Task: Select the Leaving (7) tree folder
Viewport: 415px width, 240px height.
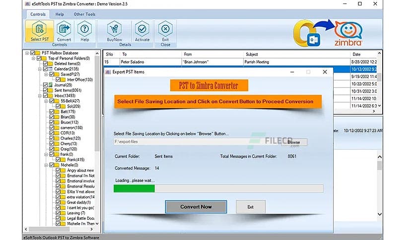Action: pyautogui.click(x=76, y=213)
